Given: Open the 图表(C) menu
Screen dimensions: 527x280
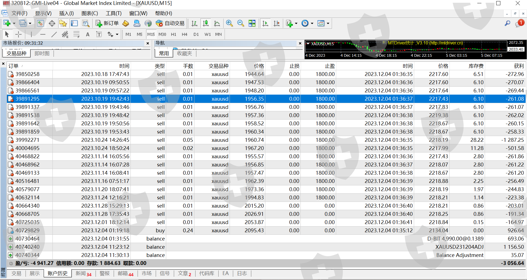Looking at the screenshot, I should coord(90,13).
